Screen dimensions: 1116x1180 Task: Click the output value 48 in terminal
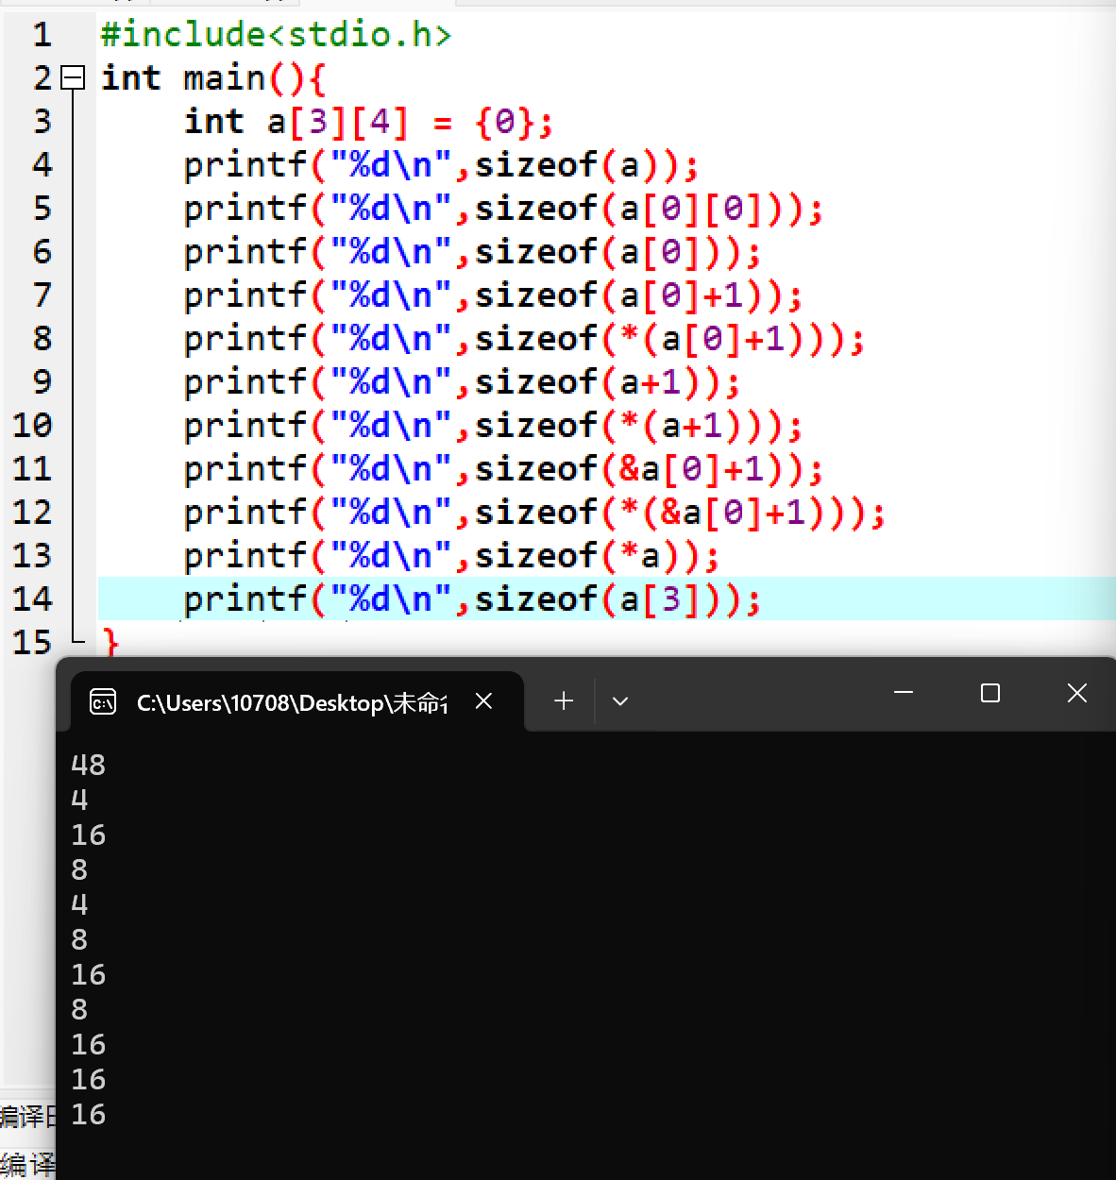pyautogui.click(x=88, y=765)
